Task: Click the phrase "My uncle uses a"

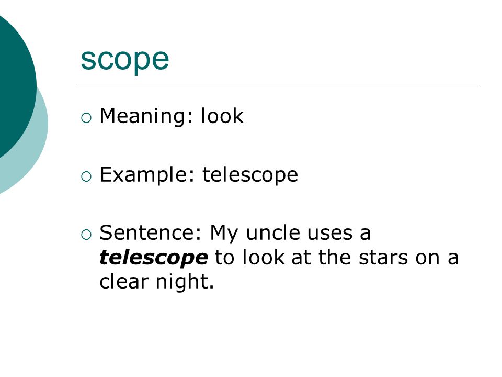Action: click(x=290, y=233)
